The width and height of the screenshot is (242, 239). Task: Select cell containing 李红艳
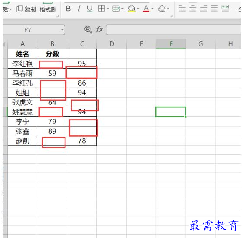click(x=22, y=64)
